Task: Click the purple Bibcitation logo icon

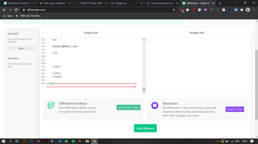Action: point(155,106)
